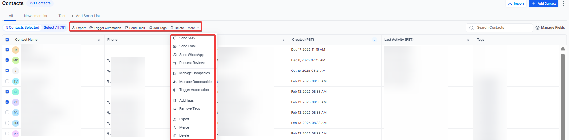569x140 pixels.
Task: Switch to the Test smart list tab
Action: click(59, 16)
